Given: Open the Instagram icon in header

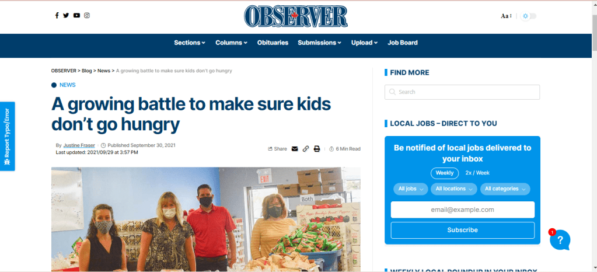Looking at the screenshot, I should [x=87, y=16].
